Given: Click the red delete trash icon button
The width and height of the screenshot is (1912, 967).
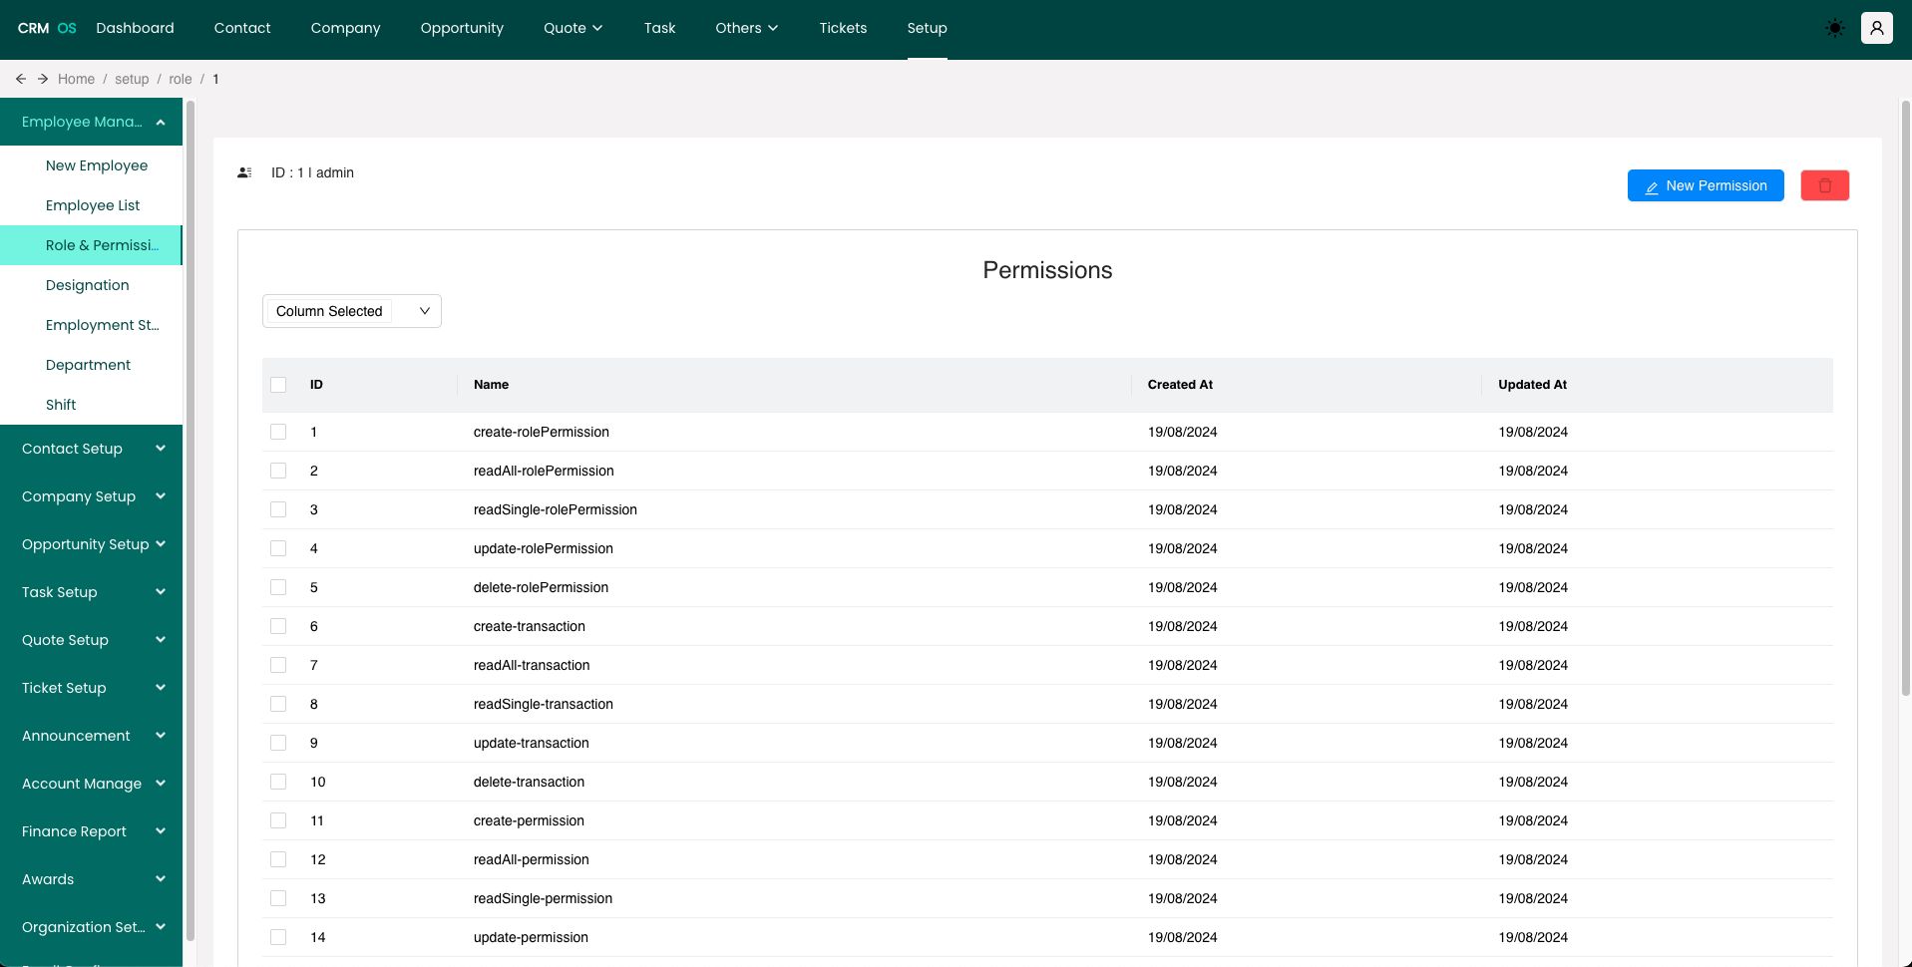Looking at the screenshot, I should click(x=1824, y=185).
